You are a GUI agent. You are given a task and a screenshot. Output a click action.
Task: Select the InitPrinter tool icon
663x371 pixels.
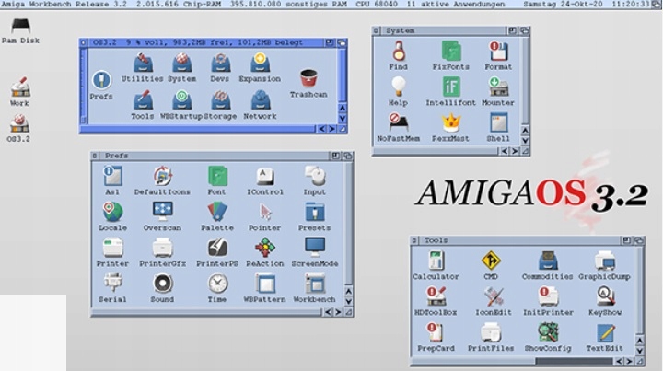(x=548, y=296)
